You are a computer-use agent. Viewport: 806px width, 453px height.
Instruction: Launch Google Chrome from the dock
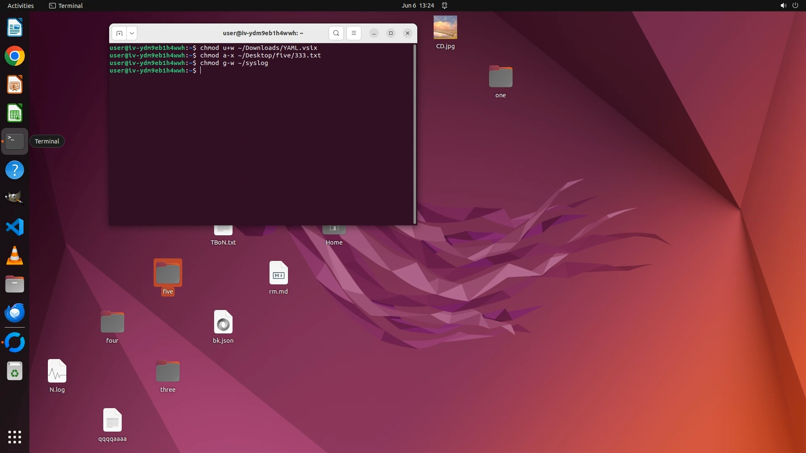(15, 56)
